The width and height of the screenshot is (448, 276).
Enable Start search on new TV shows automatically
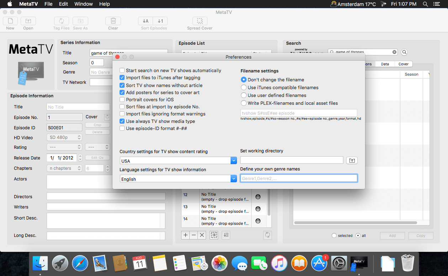(122, 70)
